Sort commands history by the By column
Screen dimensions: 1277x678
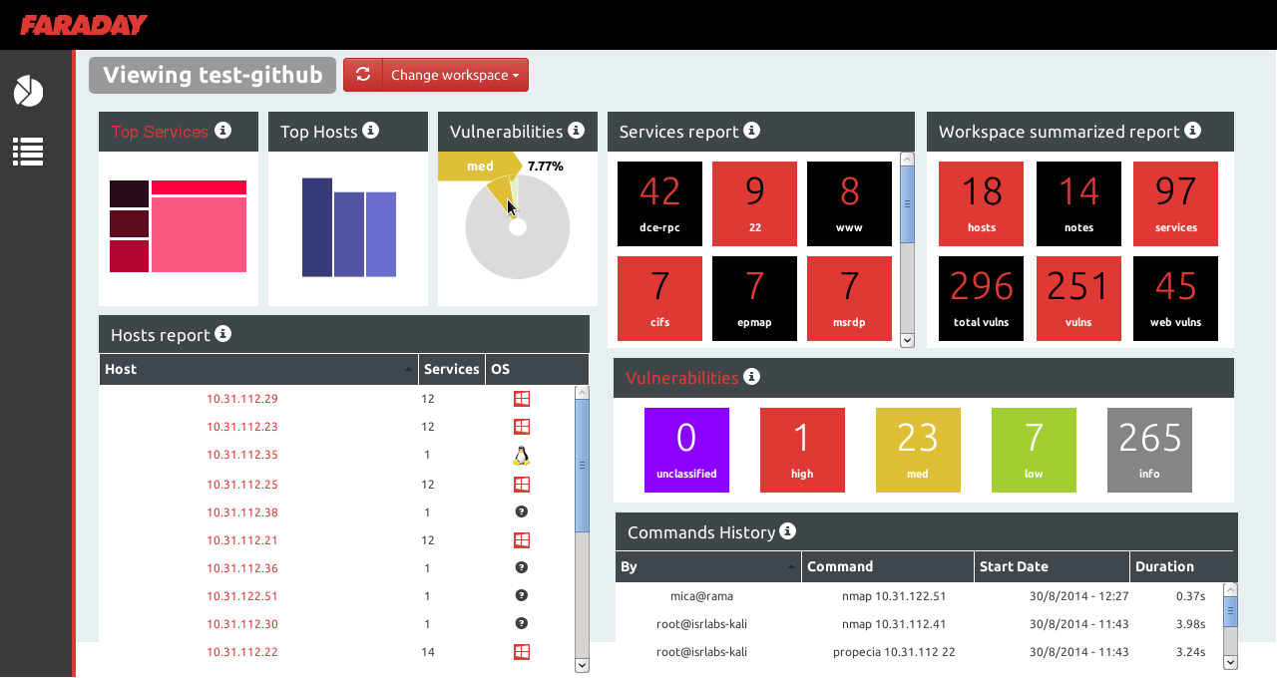(x=708, y=566)
